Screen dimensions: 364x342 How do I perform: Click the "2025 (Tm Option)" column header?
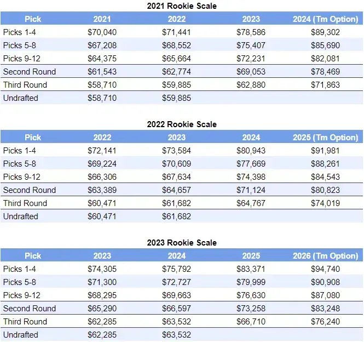[x=325, y=138]
